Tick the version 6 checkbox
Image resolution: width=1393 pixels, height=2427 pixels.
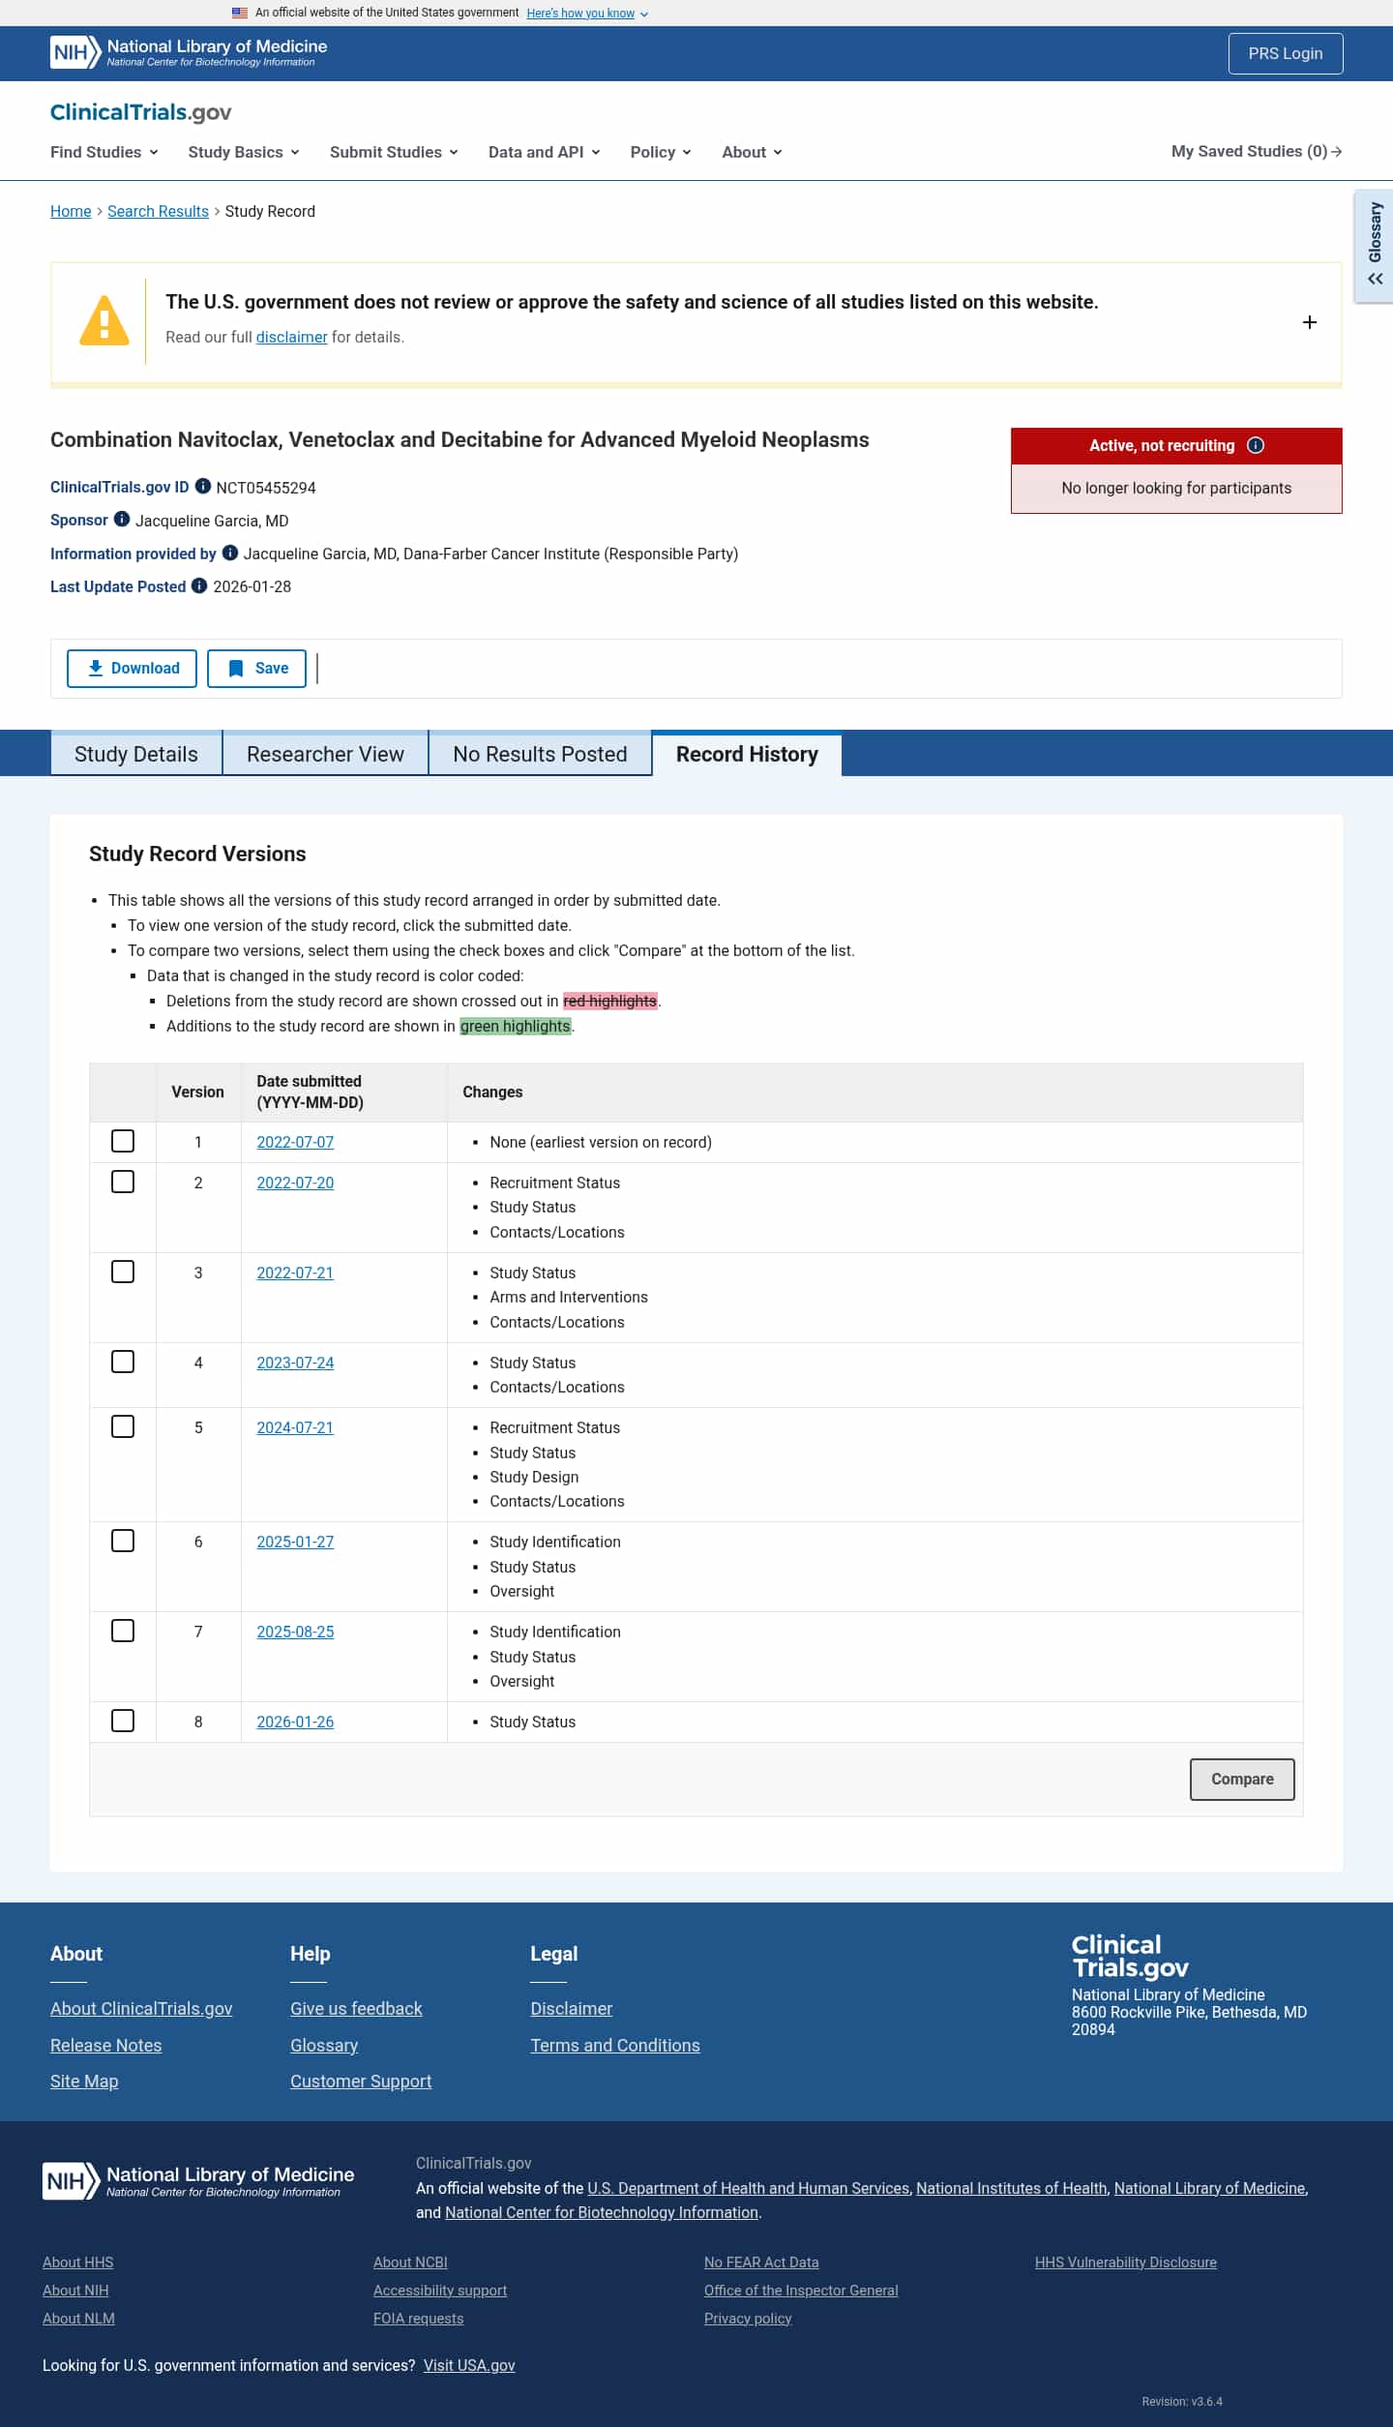point(123,1541)
